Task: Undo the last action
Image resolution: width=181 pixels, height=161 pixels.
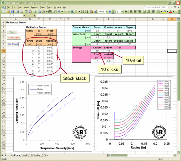Action: pos(59,12)
